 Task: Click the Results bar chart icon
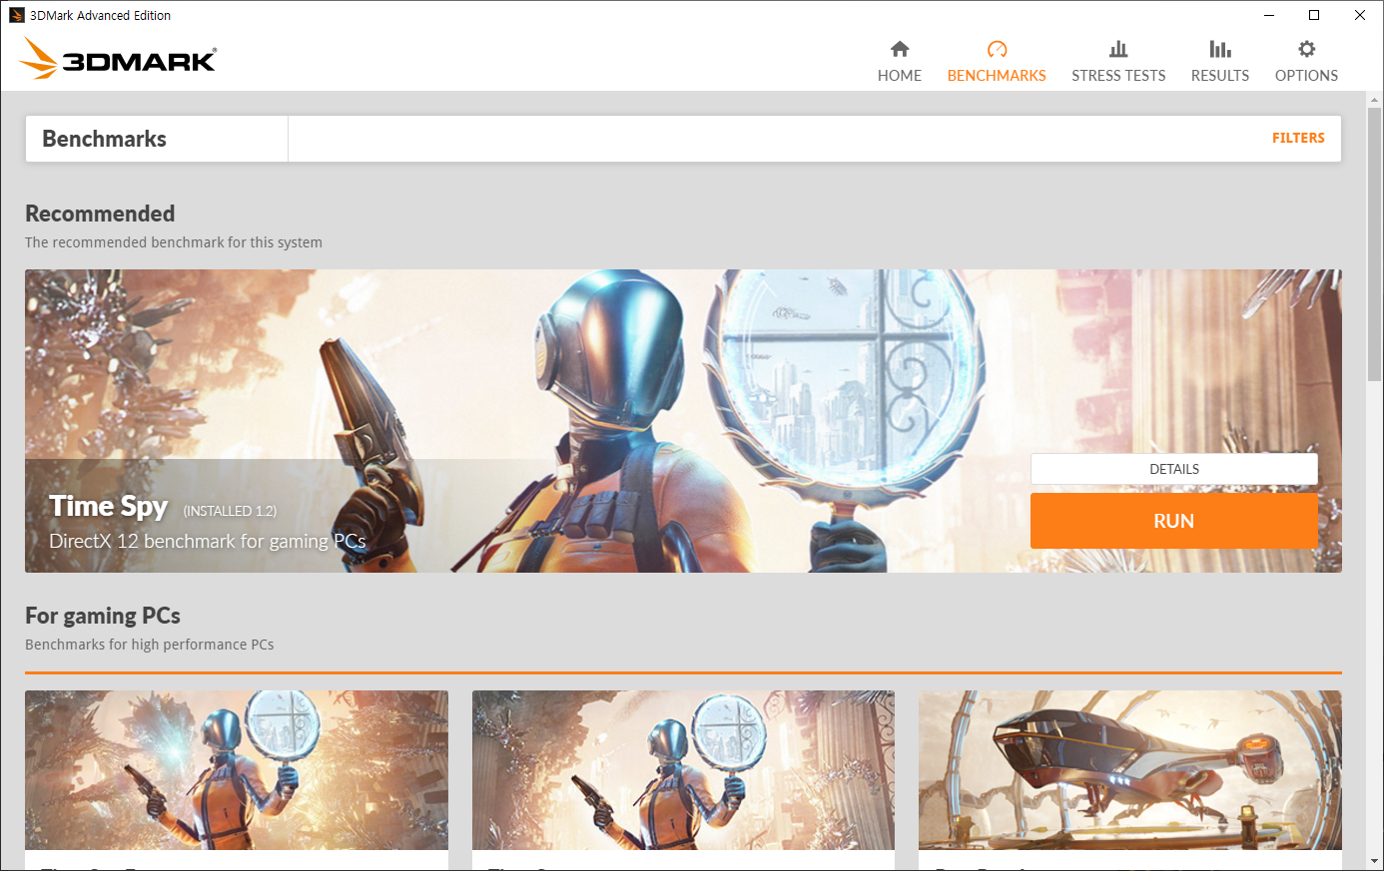point(1220,49)
